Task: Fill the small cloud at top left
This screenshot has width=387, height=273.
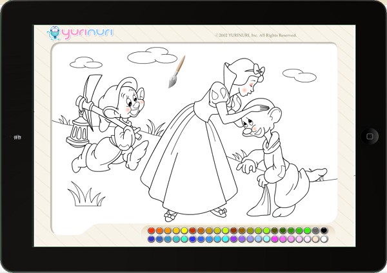Action: tap(85, 64)
